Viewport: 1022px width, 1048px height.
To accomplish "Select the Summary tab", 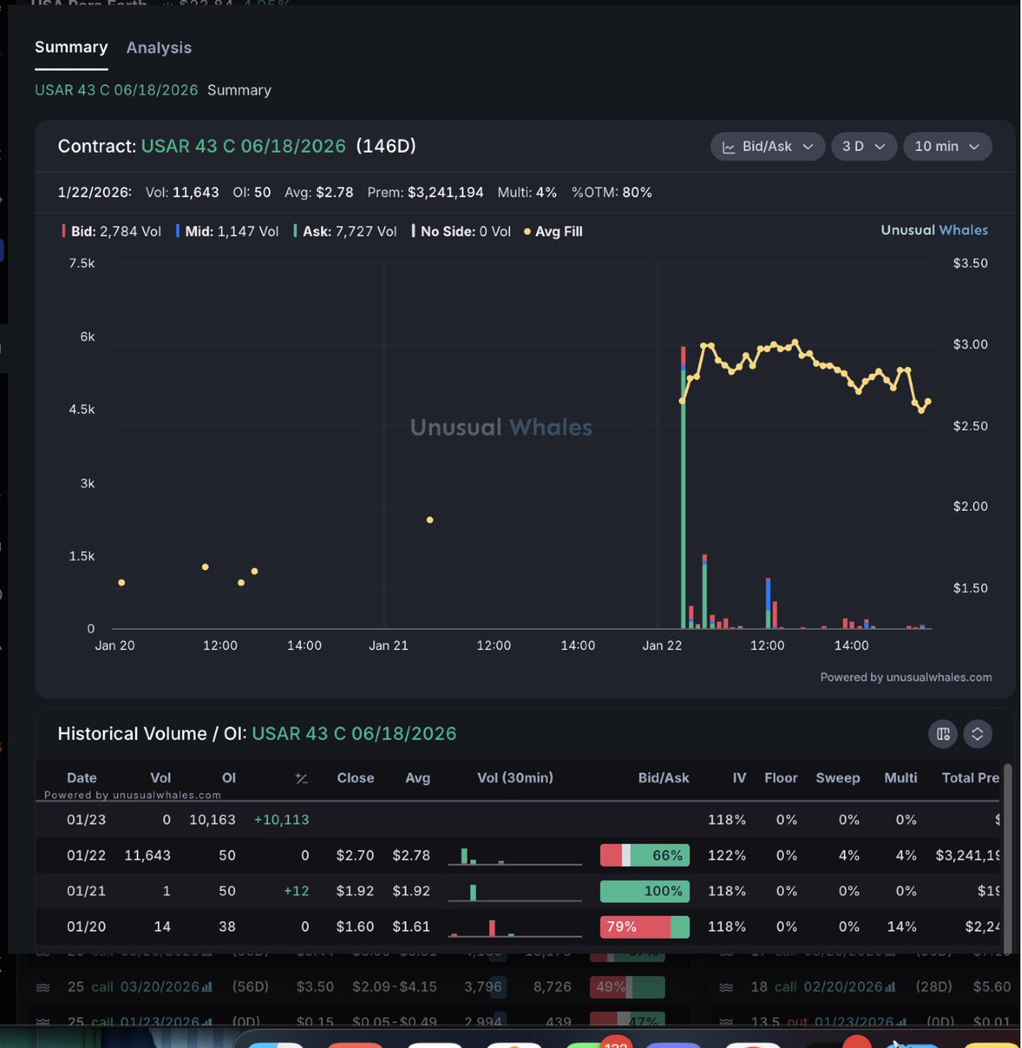I will click(71, 47).
